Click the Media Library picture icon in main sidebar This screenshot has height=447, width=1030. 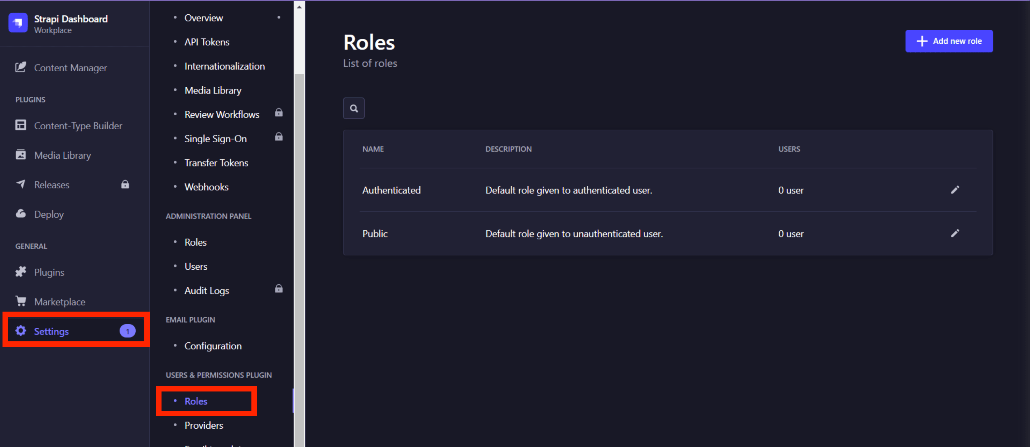tap(21, 154)
